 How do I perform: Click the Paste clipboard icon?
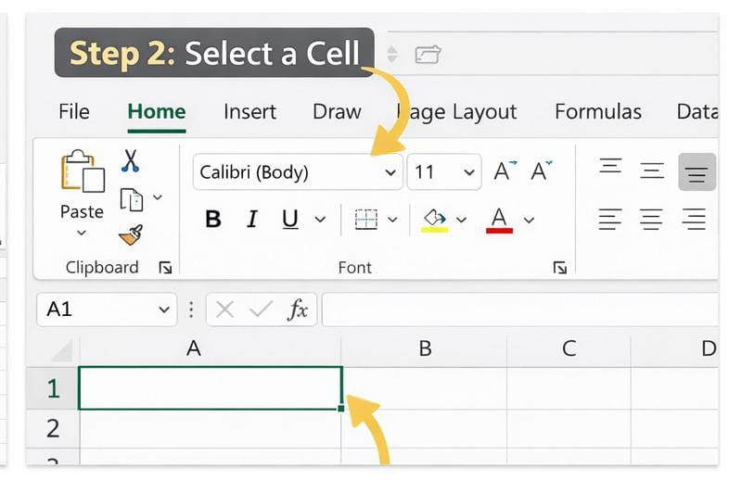click(82, 172)
